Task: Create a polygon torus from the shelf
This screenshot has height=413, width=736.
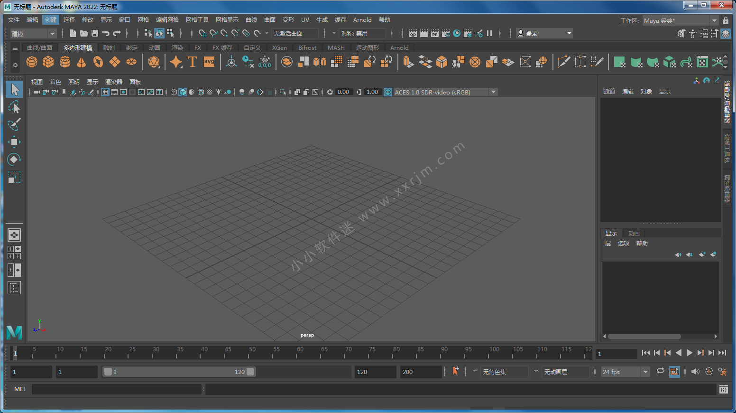Action: (98, 62)
